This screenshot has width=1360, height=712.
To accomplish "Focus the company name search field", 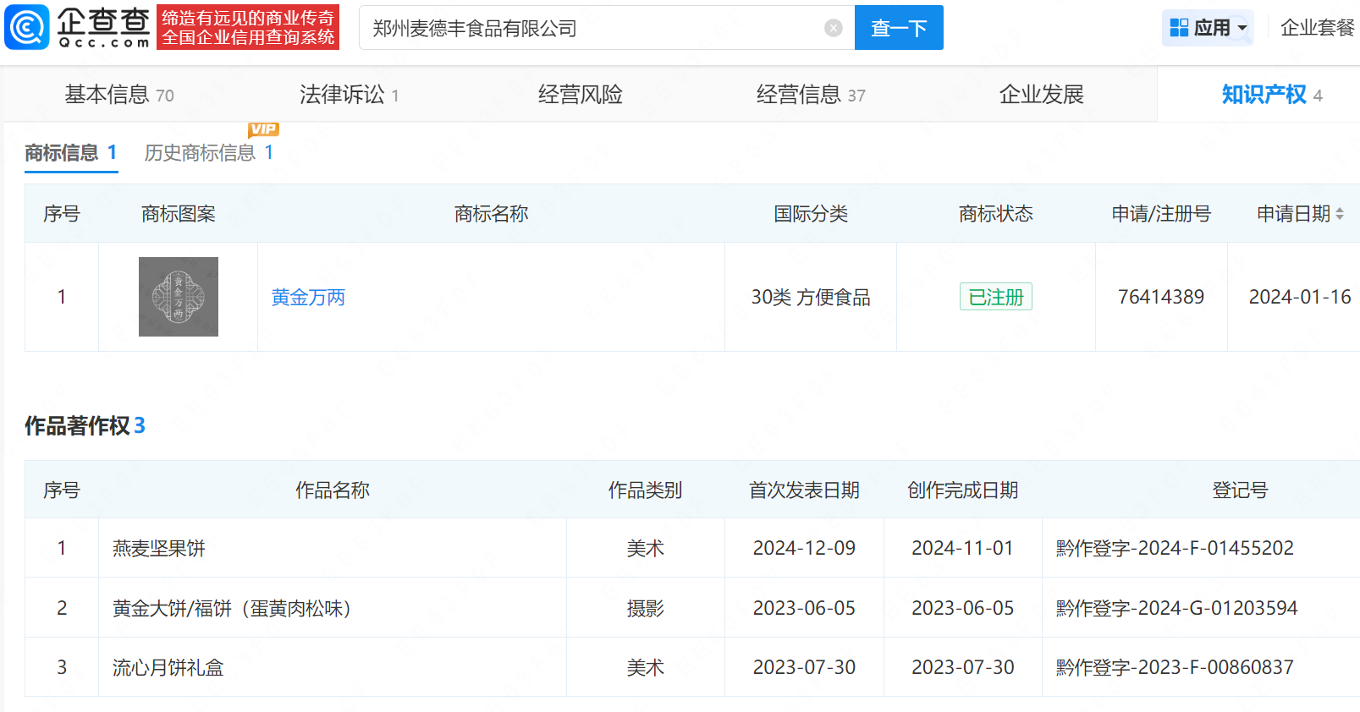I will pos(592,28).
